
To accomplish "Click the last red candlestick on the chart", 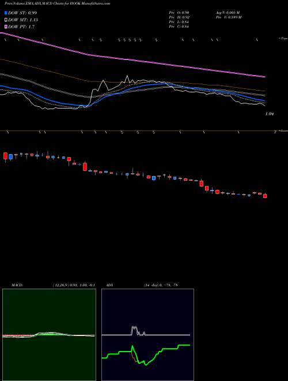I will [x=265, y=196].
